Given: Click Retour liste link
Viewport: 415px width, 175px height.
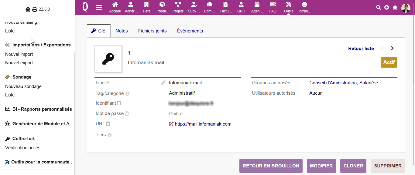Looking at the screenshot, I should pyautogui.click(x=361, y=49).
